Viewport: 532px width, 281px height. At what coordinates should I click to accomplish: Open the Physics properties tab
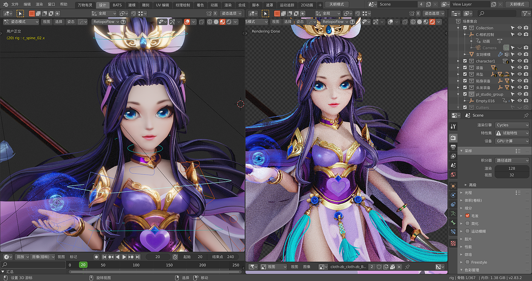(x=453, y=195)
